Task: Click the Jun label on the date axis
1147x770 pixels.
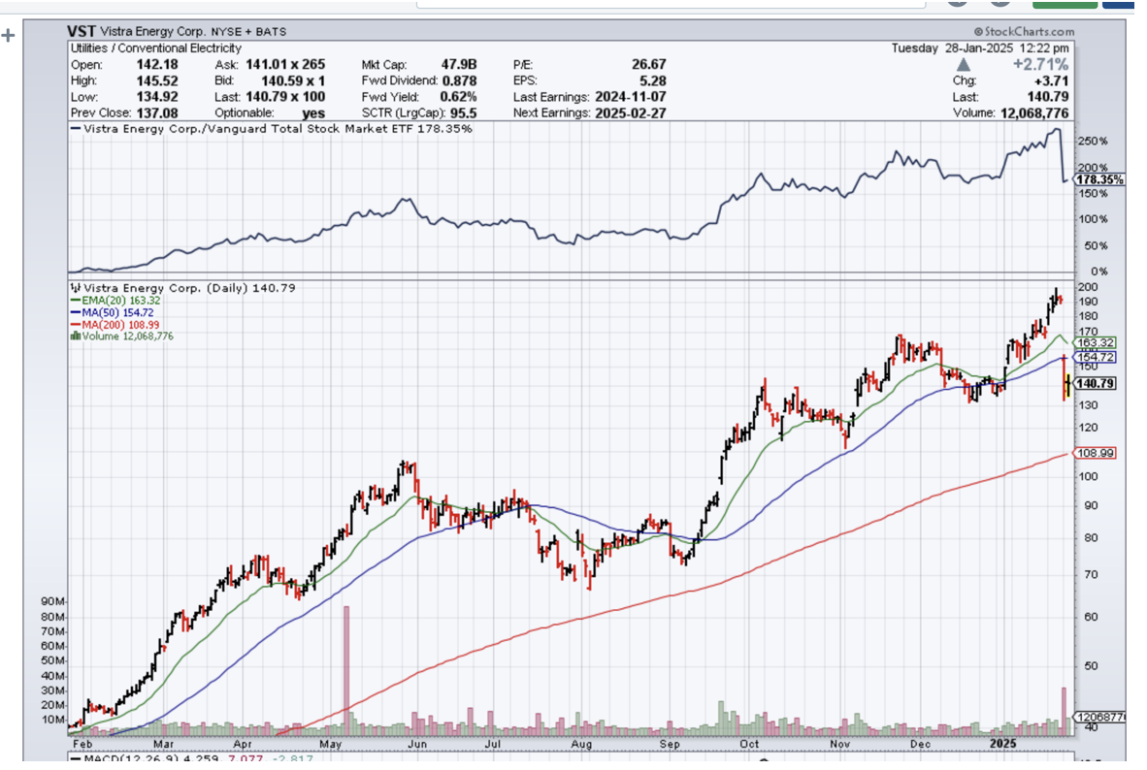Action: [x=417, y=744]
